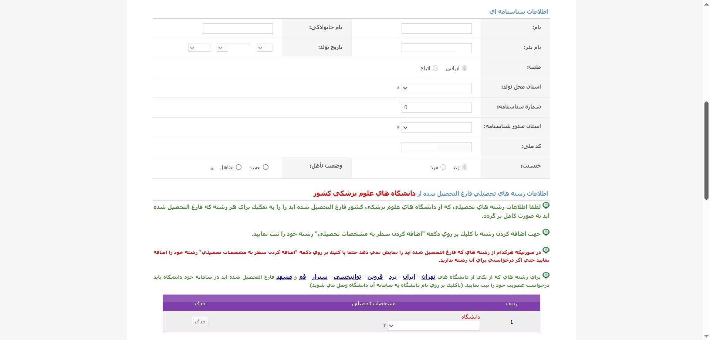
Task: Follow the شیراز university link
Action: pyautogui.click(x=320, y=277)
